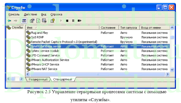Select the VMware DHCP Service name

(45, 64)
